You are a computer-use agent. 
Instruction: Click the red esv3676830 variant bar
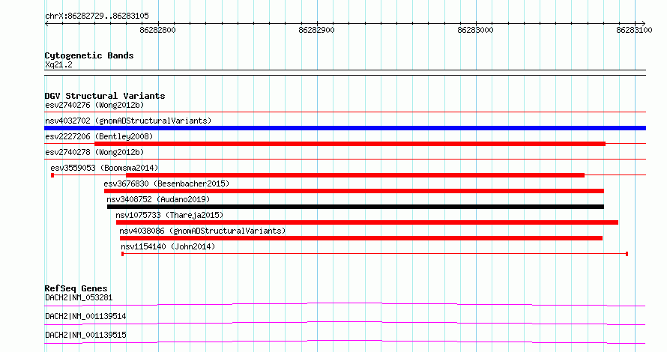pos(354,191)
